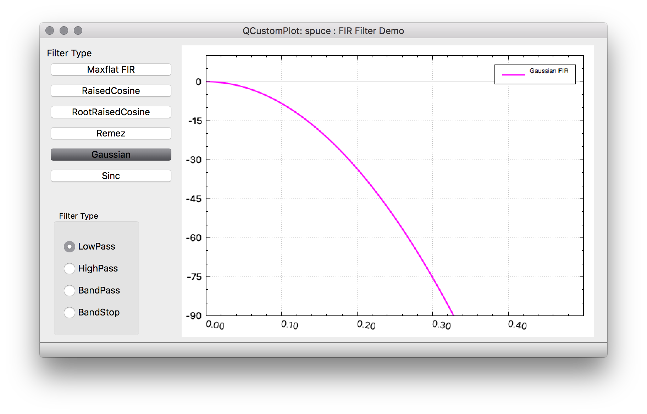Select the RaisedCosine filter
Screen dimensions: 647x414
111,91
